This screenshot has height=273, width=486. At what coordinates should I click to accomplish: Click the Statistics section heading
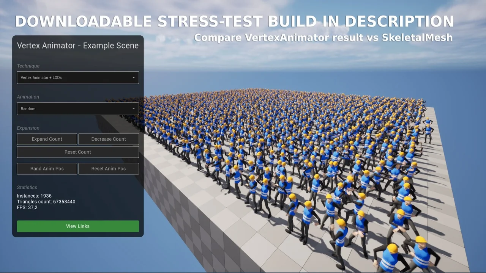[27, 187]
